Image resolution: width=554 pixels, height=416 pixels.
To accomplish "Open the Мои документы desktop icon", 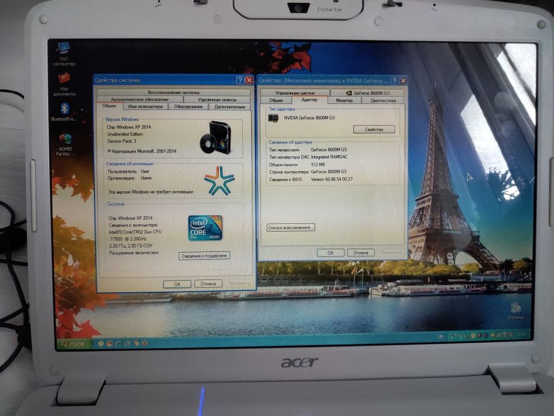I will click(64, 84).
